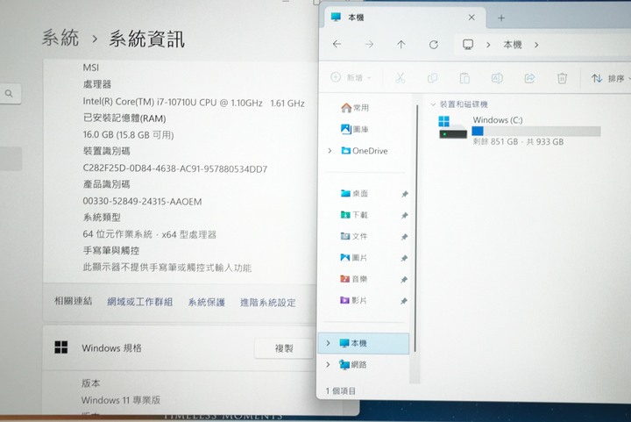The image size is (631, 422).
Task: Click the pin icon beside 文件
Action: (404, 237)
